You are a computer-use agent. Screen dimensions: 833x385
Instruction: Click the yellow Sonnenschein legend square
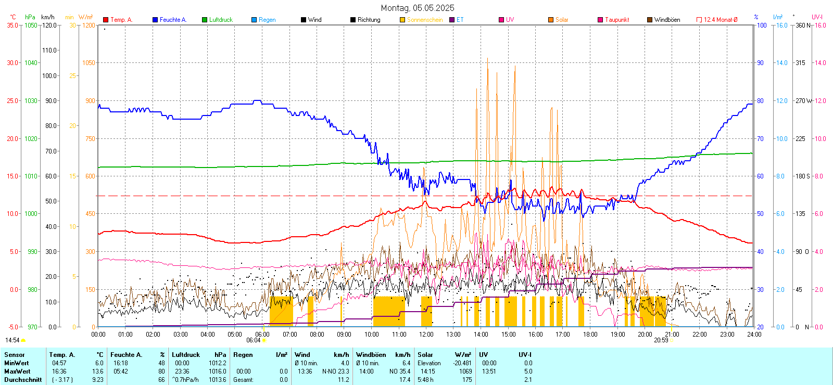pos(402,20)
